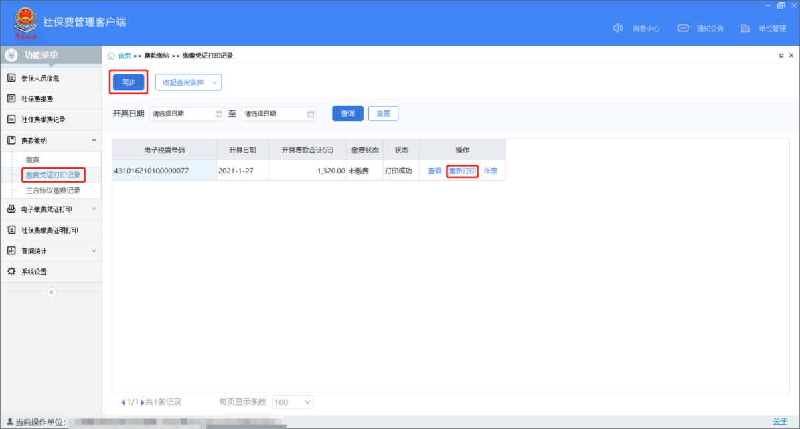Open calendar icon in end date field

pos(311,114)
